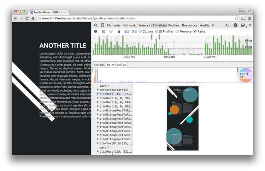Viewport: 265px width, 171px height.
Task: Expand the setMatrix(matrix) command
Action: point(98,90)
